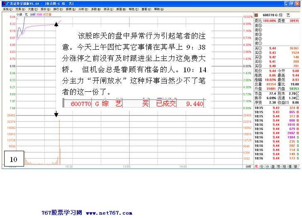Select the 值 tab in bottom panel
This screenshot has height=218, width=302.
click(290, 167)
